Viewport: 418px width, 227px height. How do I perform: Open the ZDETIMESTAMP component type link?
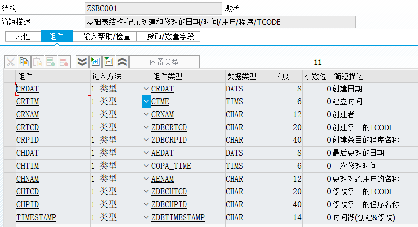(x=178, y=217)
